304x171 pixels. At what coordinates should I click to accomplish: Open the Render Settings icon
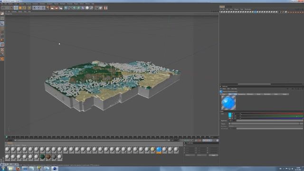tap(61, 8)
